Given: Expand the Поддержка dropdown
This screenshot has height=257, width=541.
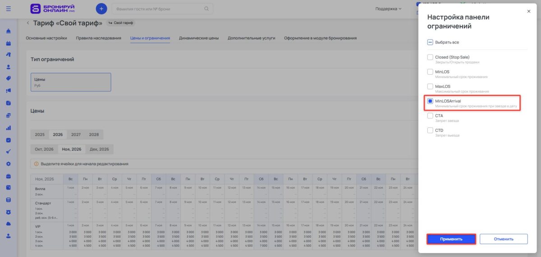Looking at the screenshot, I should (x=388, y=9).
